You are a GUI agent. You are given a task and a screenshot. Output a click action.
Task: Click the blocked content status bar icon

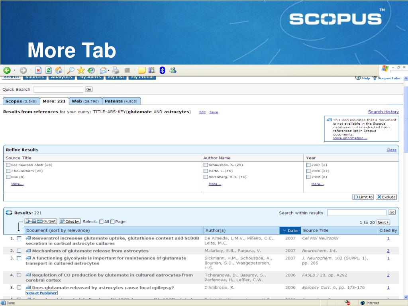click(347, 303)
